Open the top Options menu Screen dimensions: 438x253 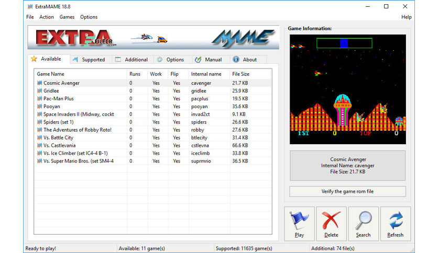(89, 17)
